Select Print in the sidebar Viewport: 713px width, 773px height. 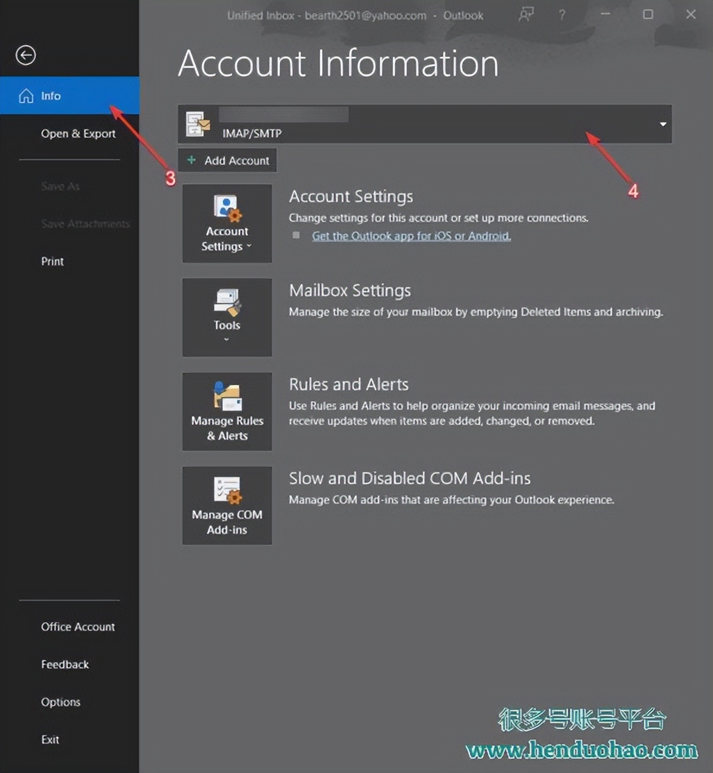click(52, 261)
